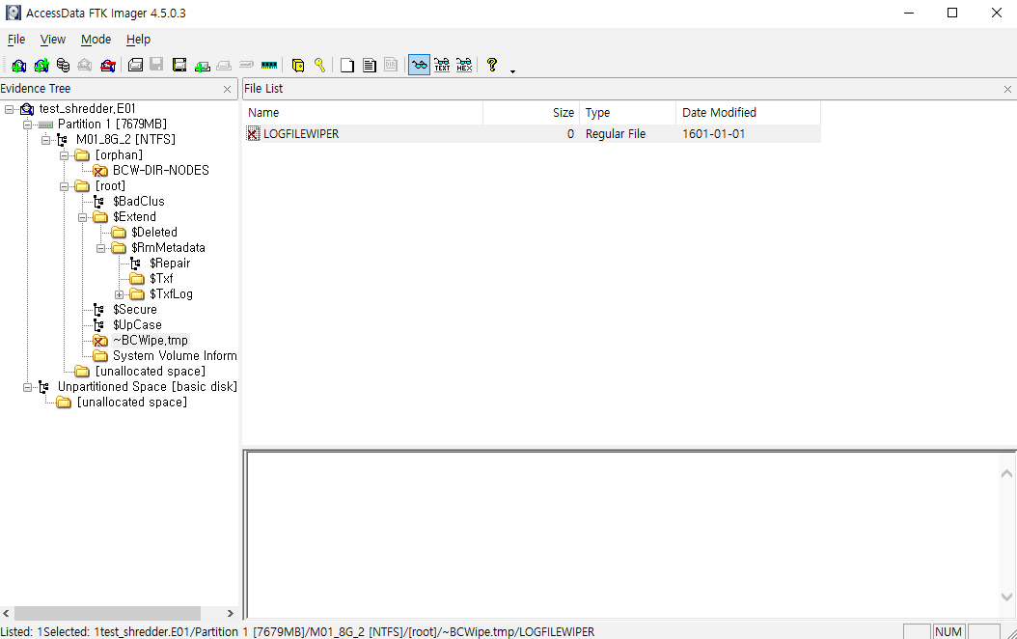
Task: Select [unallocated space] under M01_8G_2
Action: pos(151,372)
